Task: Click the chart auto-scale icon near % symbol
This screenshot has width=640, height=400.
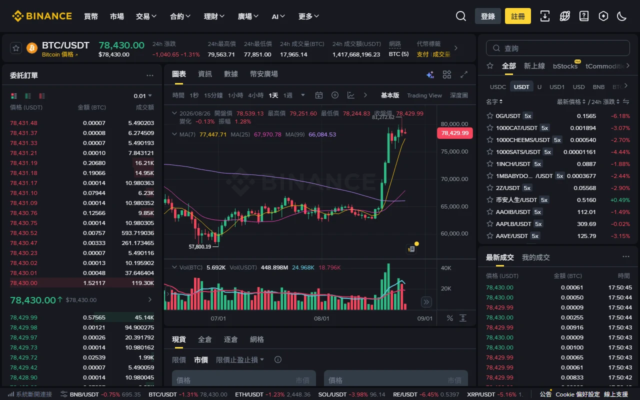Action: click(463, 318)
